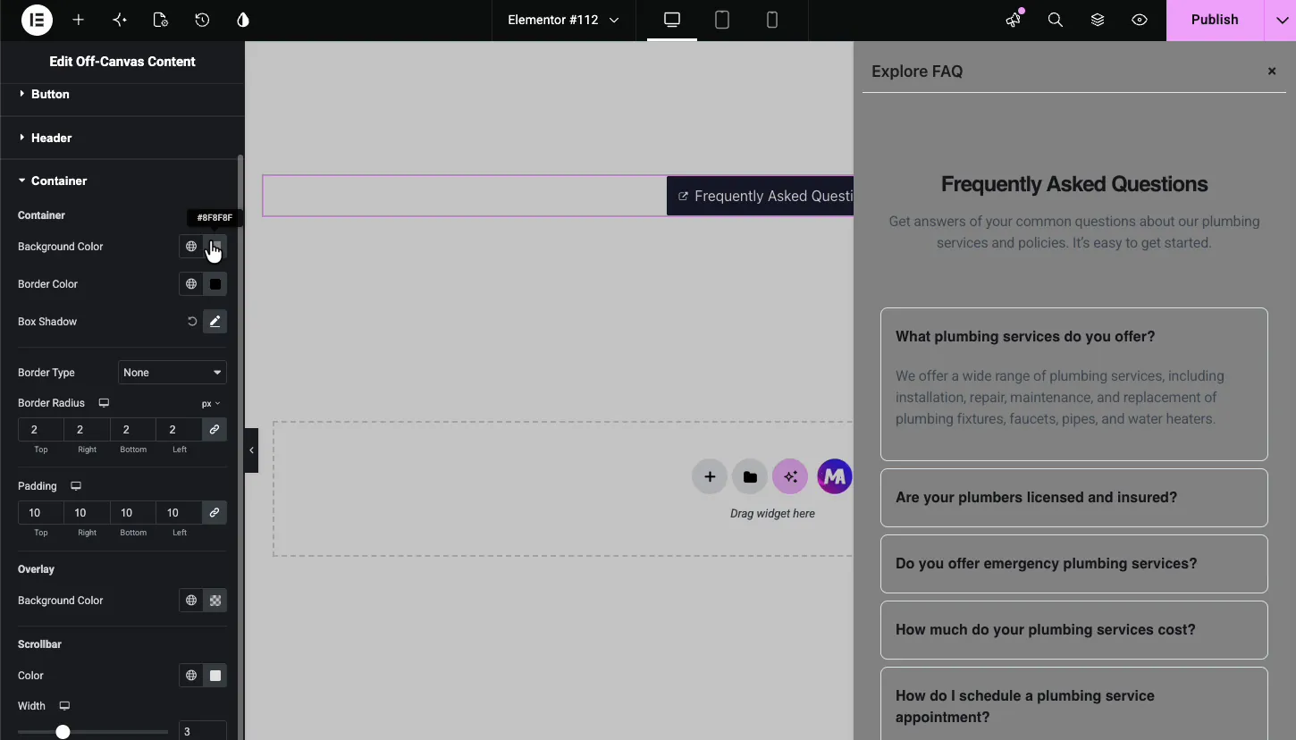Click the Explore FAQ title text

pos(917,71)
